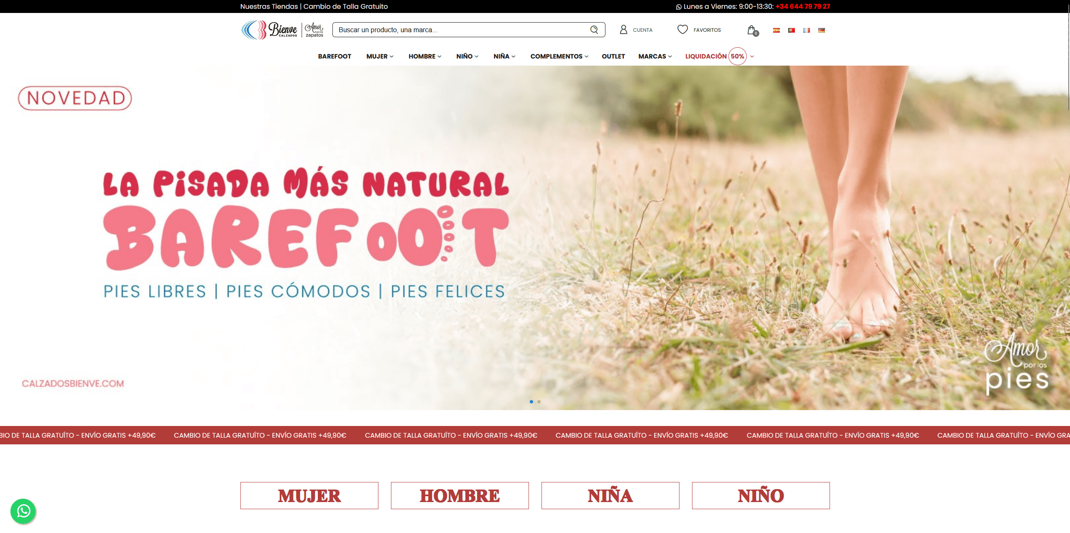The width and height of the screenshot is (1070, 533).
Task: Open the account user icon
Action: pos(623,30)
